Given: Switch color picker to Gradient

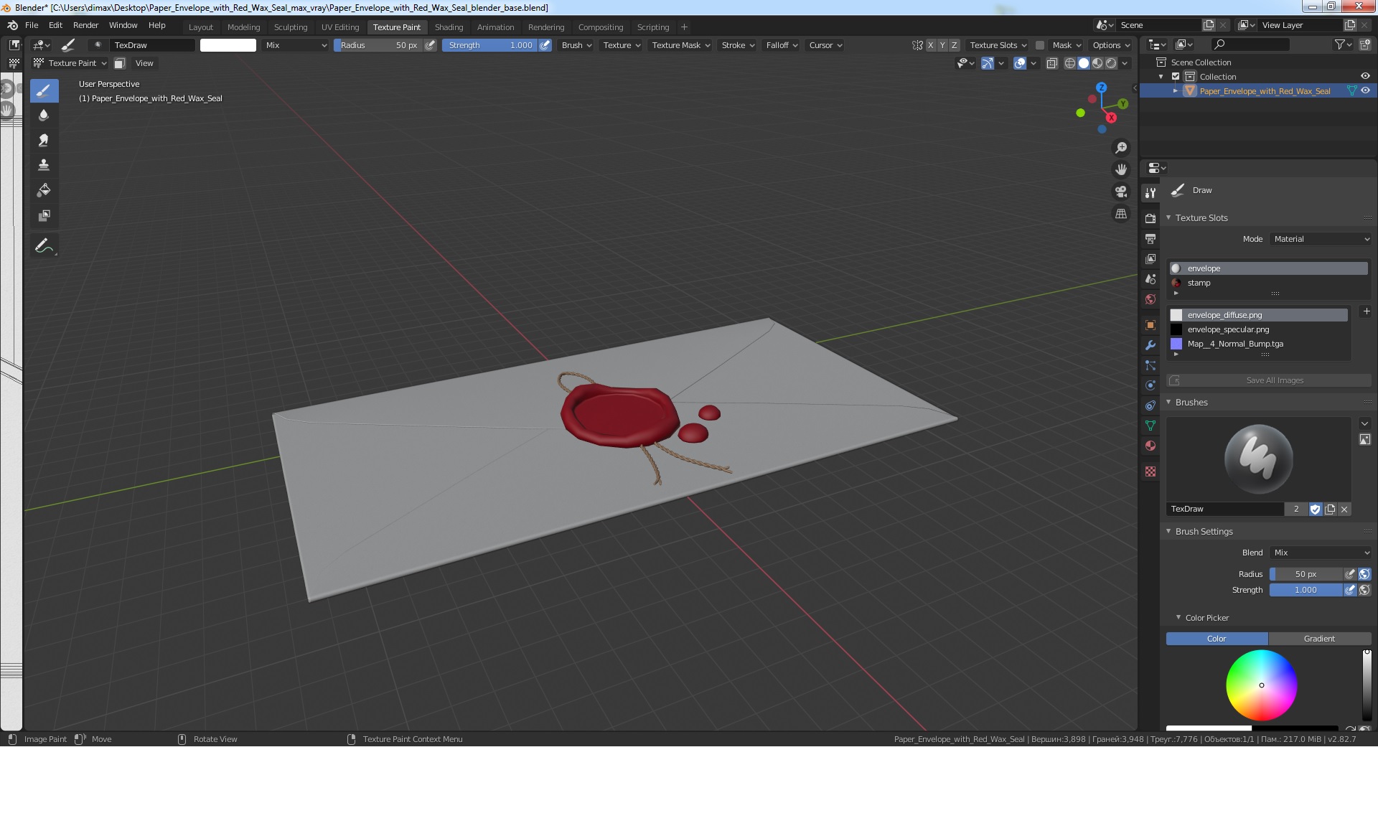Looking at the screenshot, I should click(x=1318, y=639).
